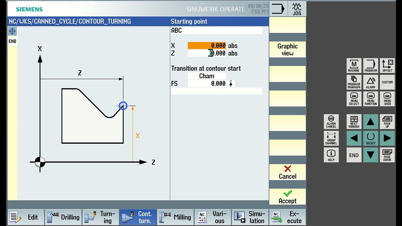Image resolution: width=402 pixels, height=226 pixels.
Task: Click the cursor right arrow key
Action: pyautogui.click(x=387, y=138)
